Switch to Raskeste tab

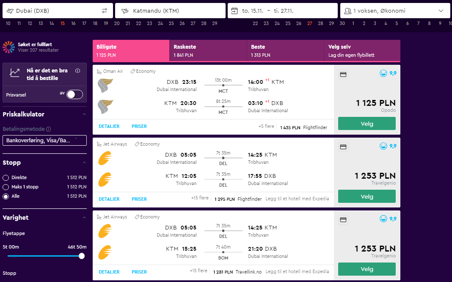[208, 50]
